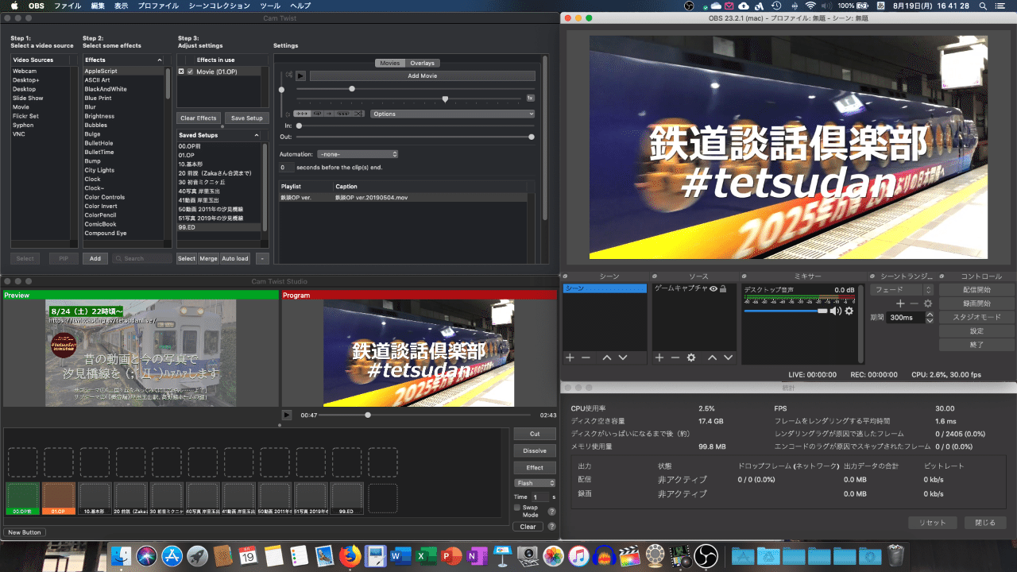Collapse the Saved Setups header arrow
1017x572 pixels.
pyautogui.click(x=257, y=135)
